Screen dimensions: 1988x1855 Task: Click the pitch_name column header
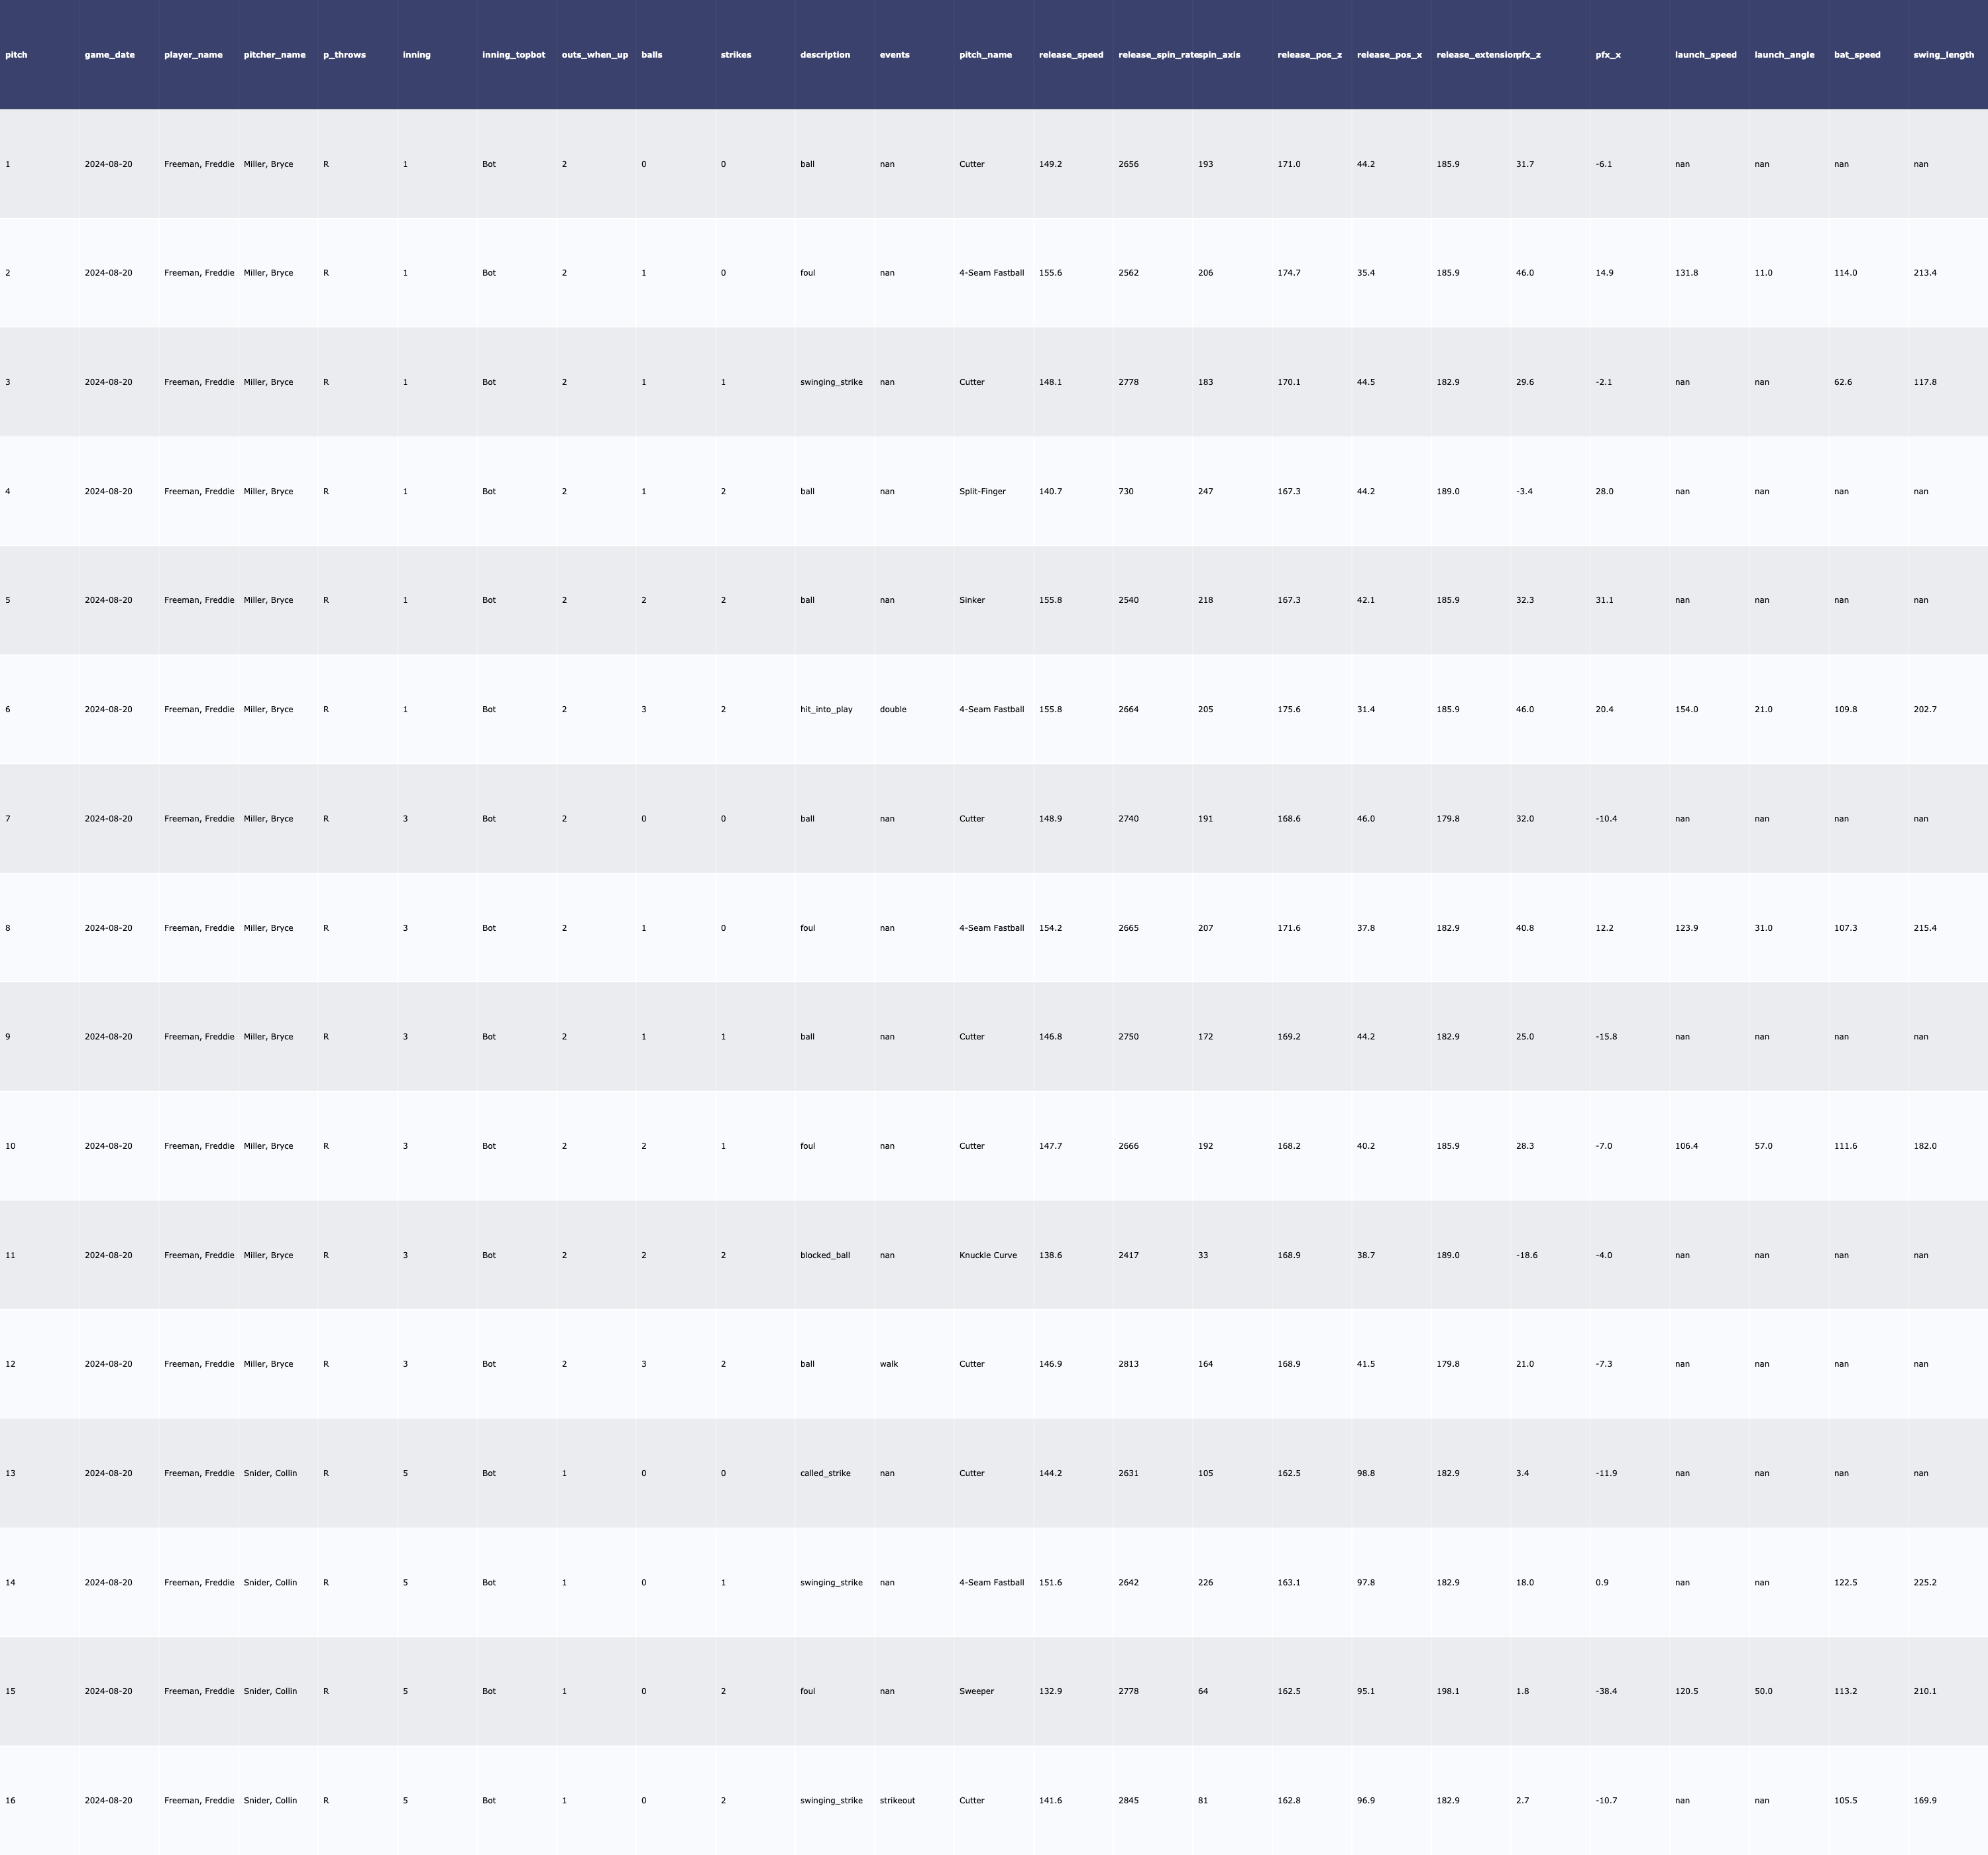[985, 55]
